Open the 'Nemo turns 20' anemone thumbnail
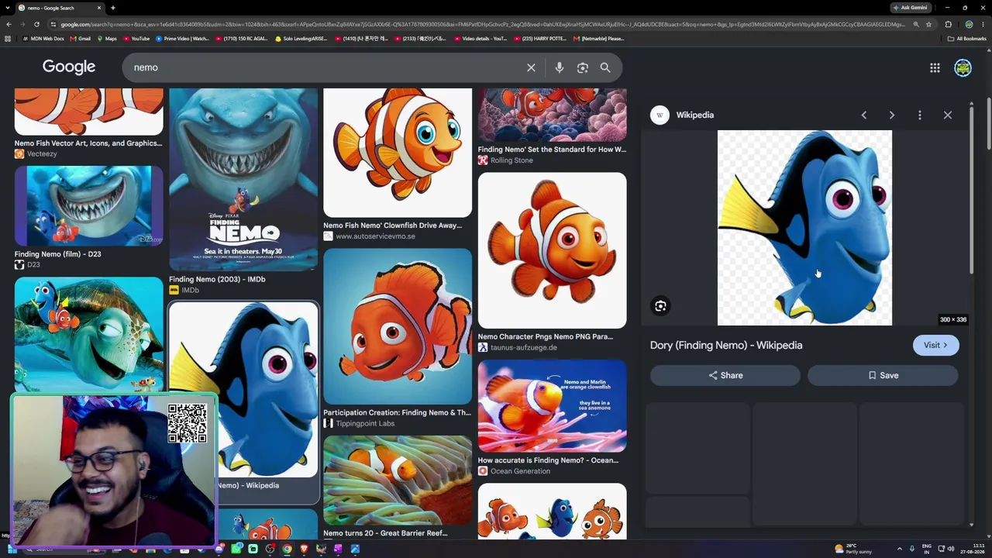The width and height of the screenshot is (992, 558). pos(398,480)
